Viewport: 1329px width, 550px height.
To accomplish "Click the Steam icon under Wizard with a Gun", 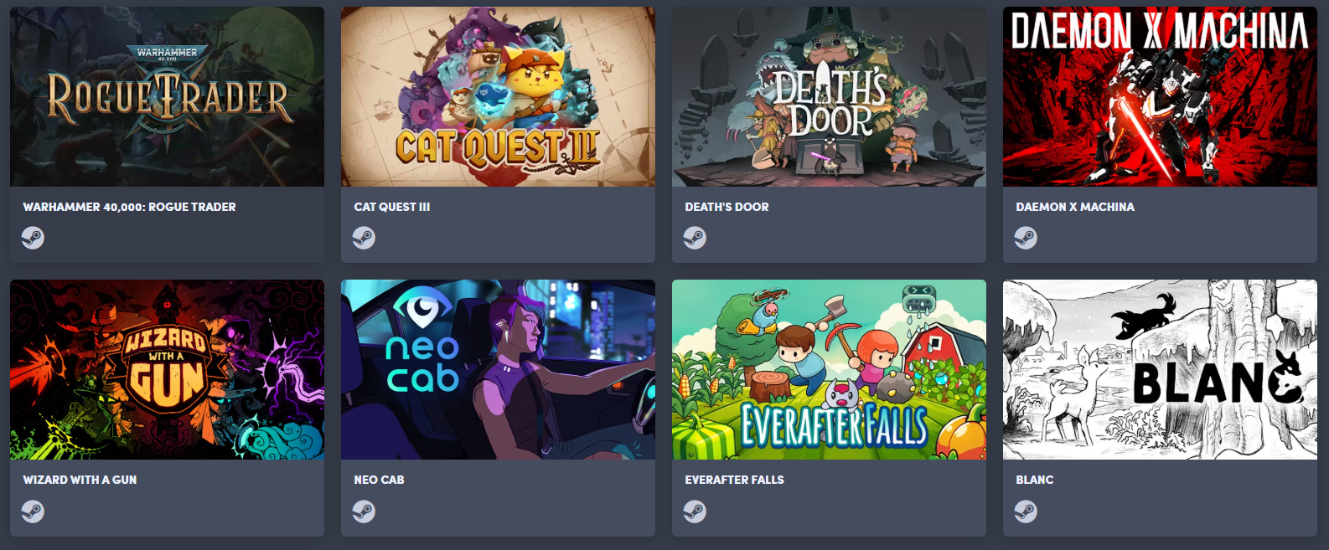I will (x=33, y=511).
